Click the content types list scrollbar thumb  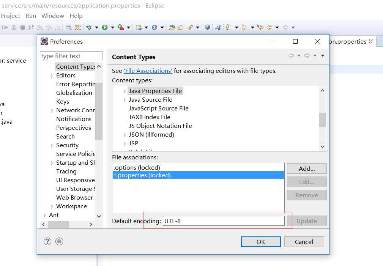coord(322,120)
